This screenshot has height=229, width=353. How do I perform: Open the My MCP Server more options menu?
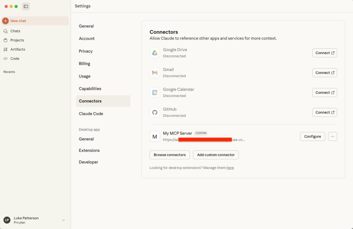pyautogui.click(x=332, y=137)
